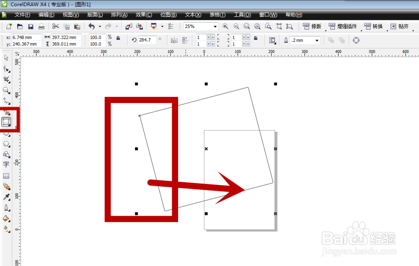419x266 pixels.
Task: Click the 转换 button
Action: pos(374,26)
